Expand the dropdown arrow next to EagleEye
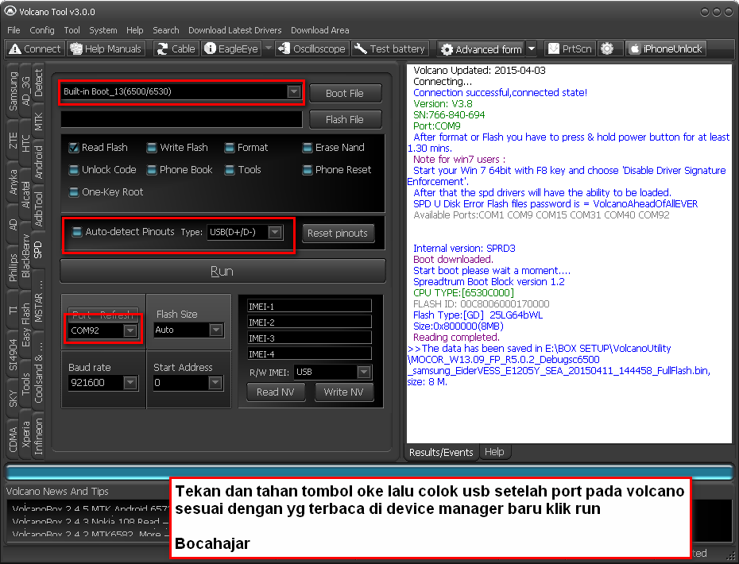 (x=268, y=48)
